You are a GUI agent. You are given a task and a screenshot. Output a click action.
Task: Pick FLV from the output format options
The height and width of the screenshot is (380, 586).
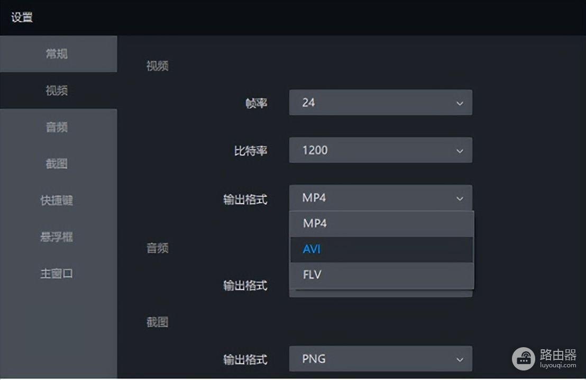click(381, 275)
